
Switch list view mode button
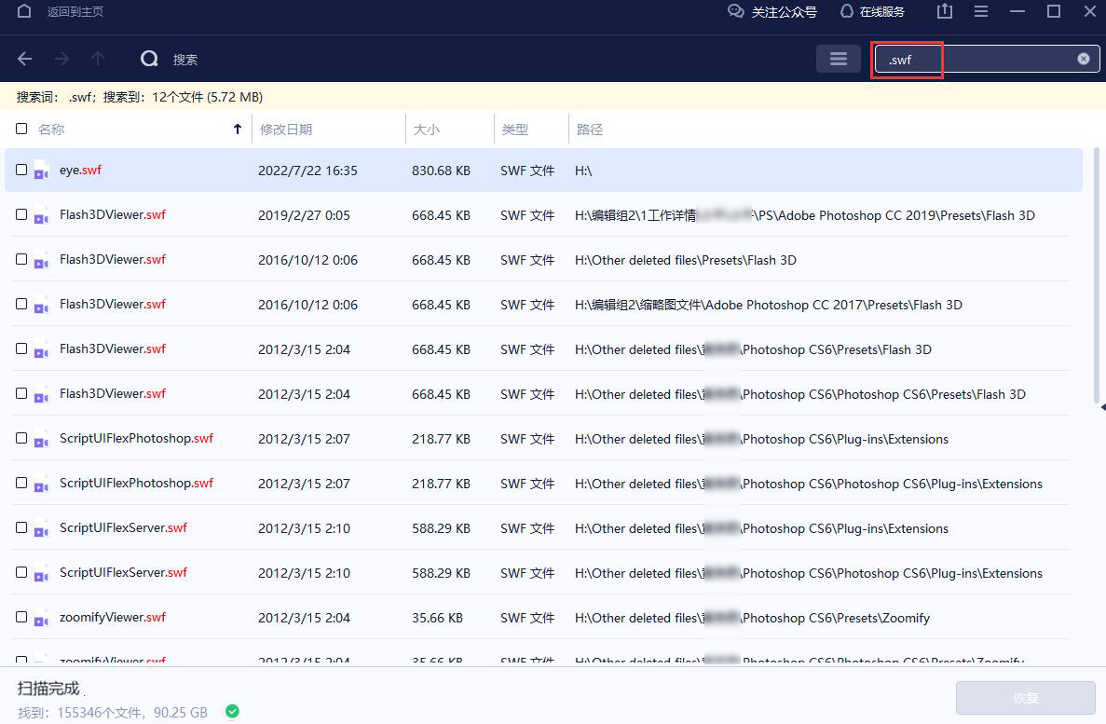pos(838,59)
